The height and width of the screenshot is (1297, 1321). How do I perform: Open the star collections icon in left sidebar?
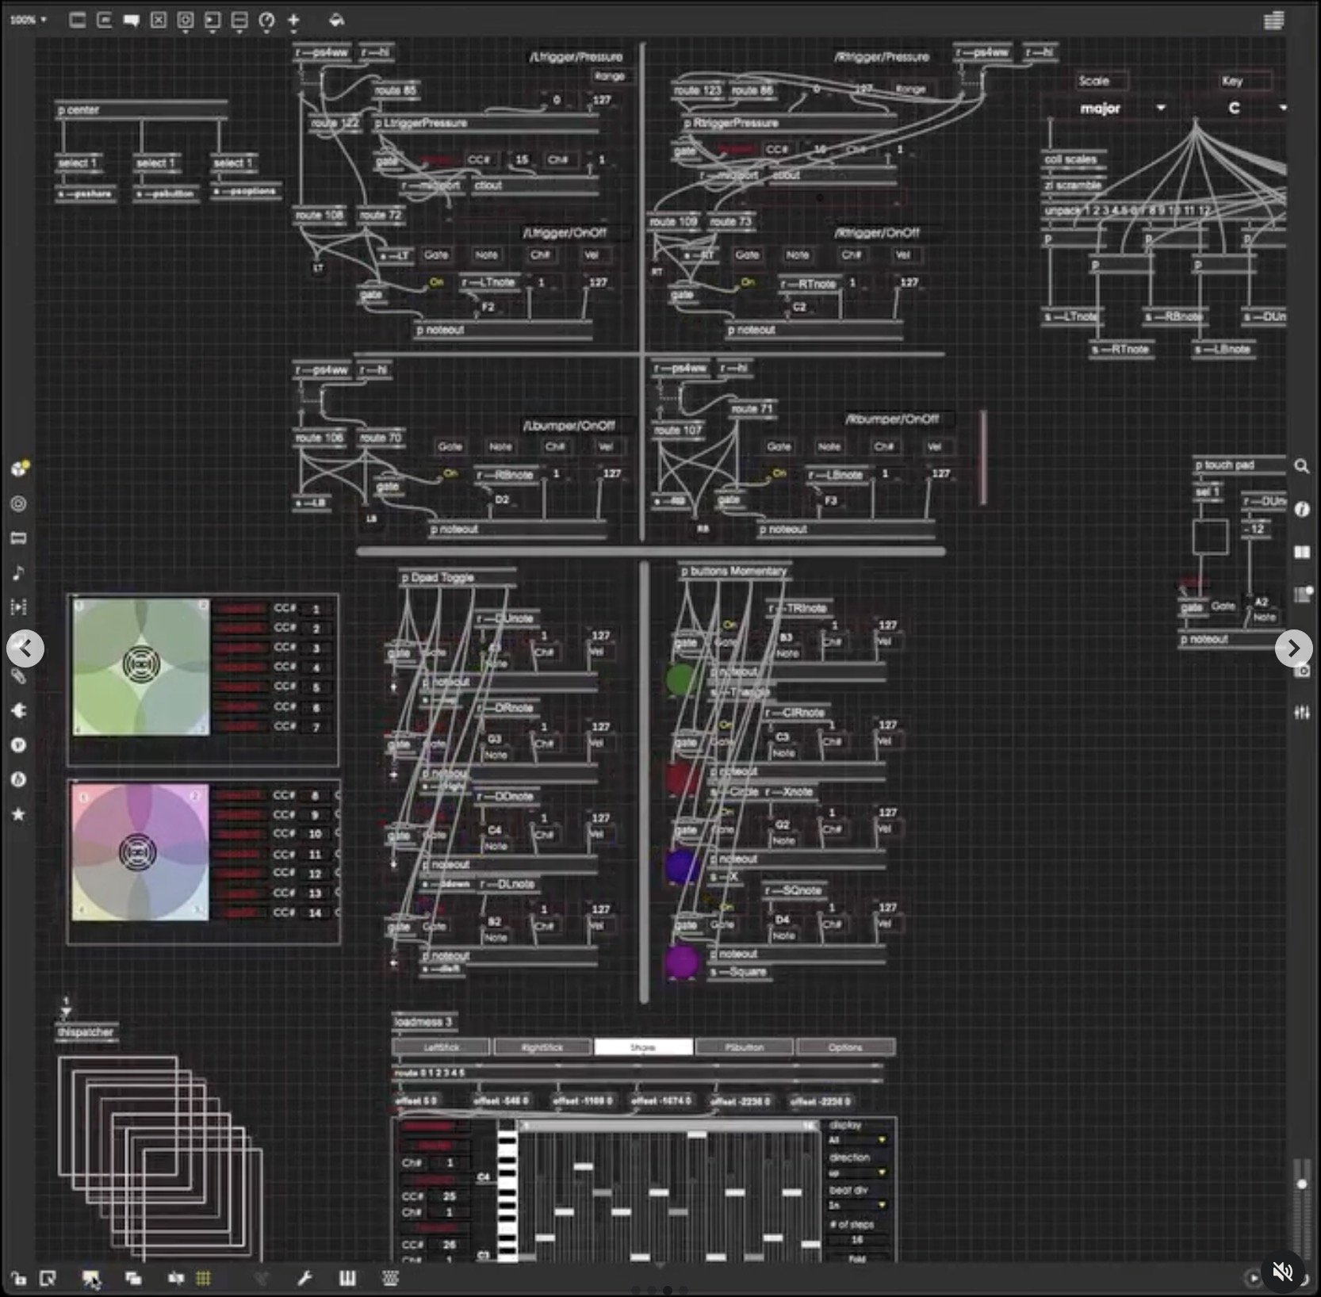pos(18,814)
